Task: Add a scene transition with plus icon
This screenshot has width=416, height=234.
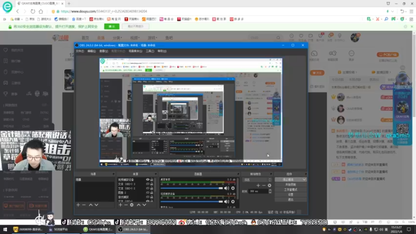Action: 258,186
